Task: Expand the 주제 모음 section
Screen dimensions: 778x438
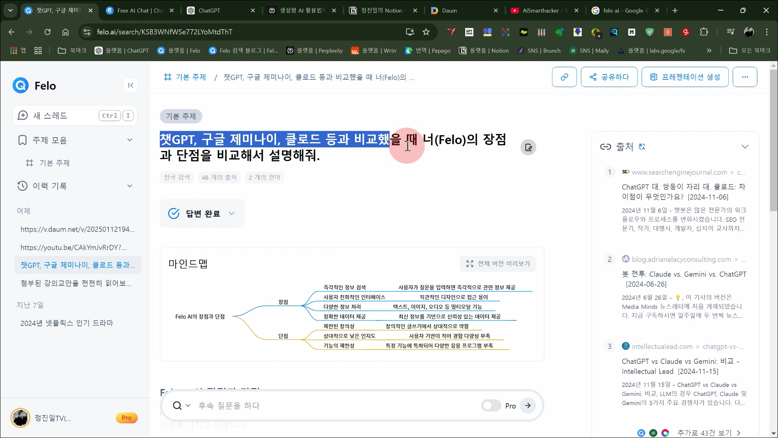Action: 130,140
